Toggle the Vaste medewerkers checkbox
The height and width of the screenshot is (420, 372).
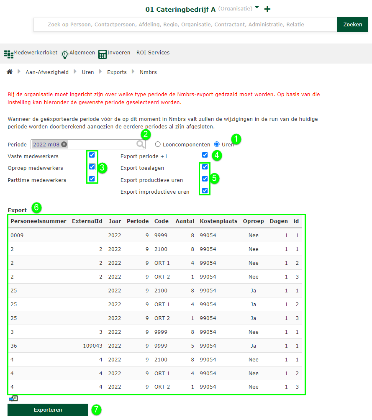92,155
